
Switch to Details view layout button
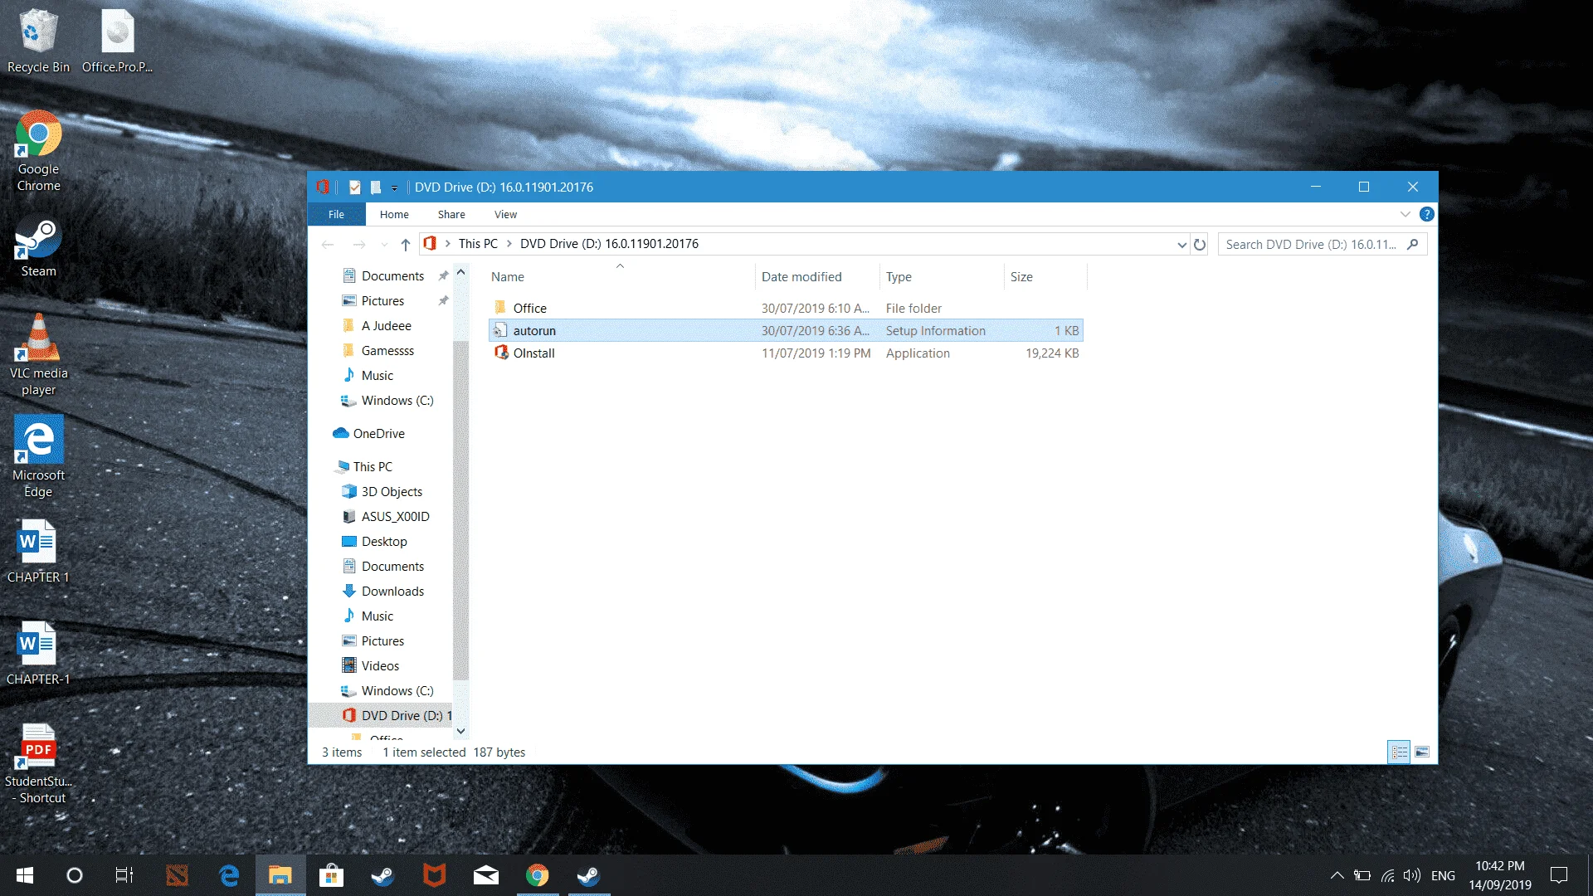pyautogui.click(x=1399, y=752)
